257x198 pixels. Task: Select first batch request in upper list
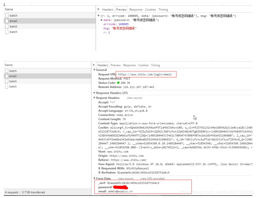[x=50, y=16]
